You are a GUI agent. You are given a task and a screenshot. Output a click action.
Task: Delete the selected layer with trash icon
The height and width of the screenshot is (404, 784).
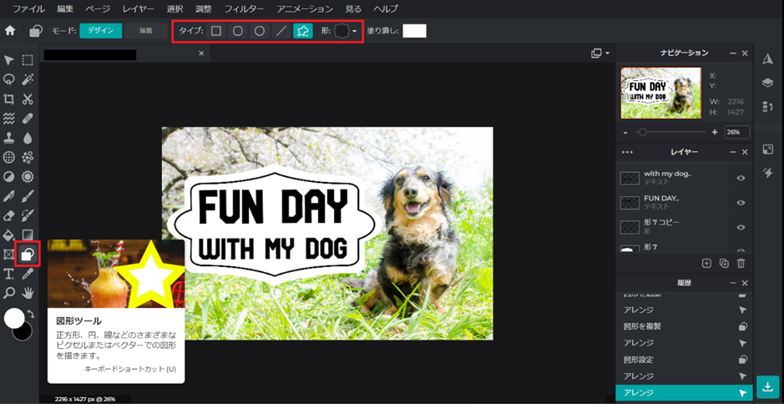point(741,263)
